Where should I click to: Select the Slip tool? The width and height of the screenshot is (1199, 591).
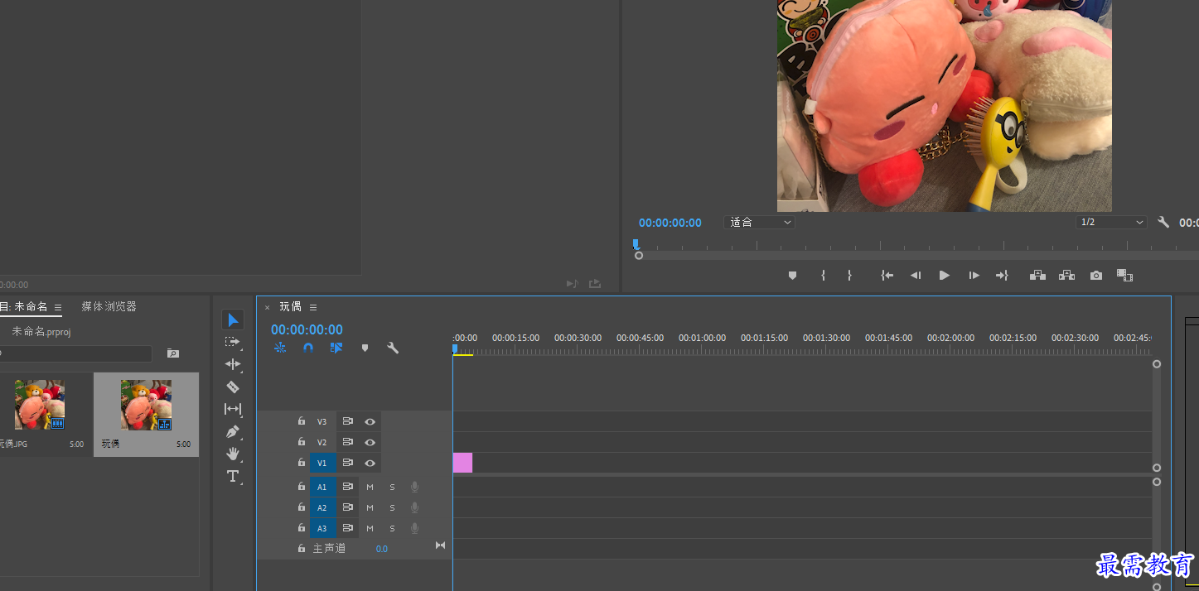[233, 409]
